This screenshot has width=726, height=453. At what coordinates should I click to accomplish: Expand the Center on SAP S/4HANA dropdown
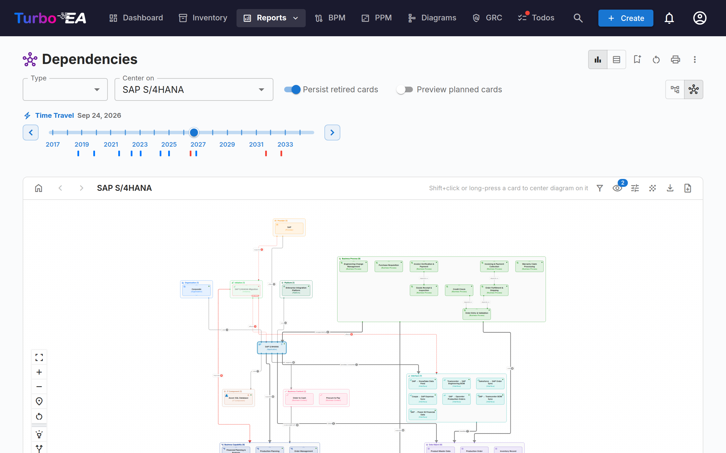(x=194, y=89)
